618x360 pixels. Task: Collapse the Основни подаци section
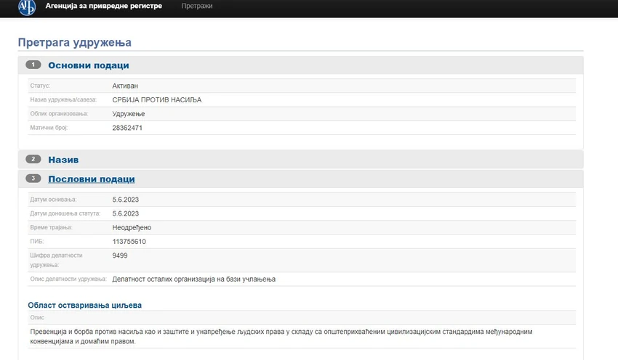pyautogui.click(x=88, y=65)
